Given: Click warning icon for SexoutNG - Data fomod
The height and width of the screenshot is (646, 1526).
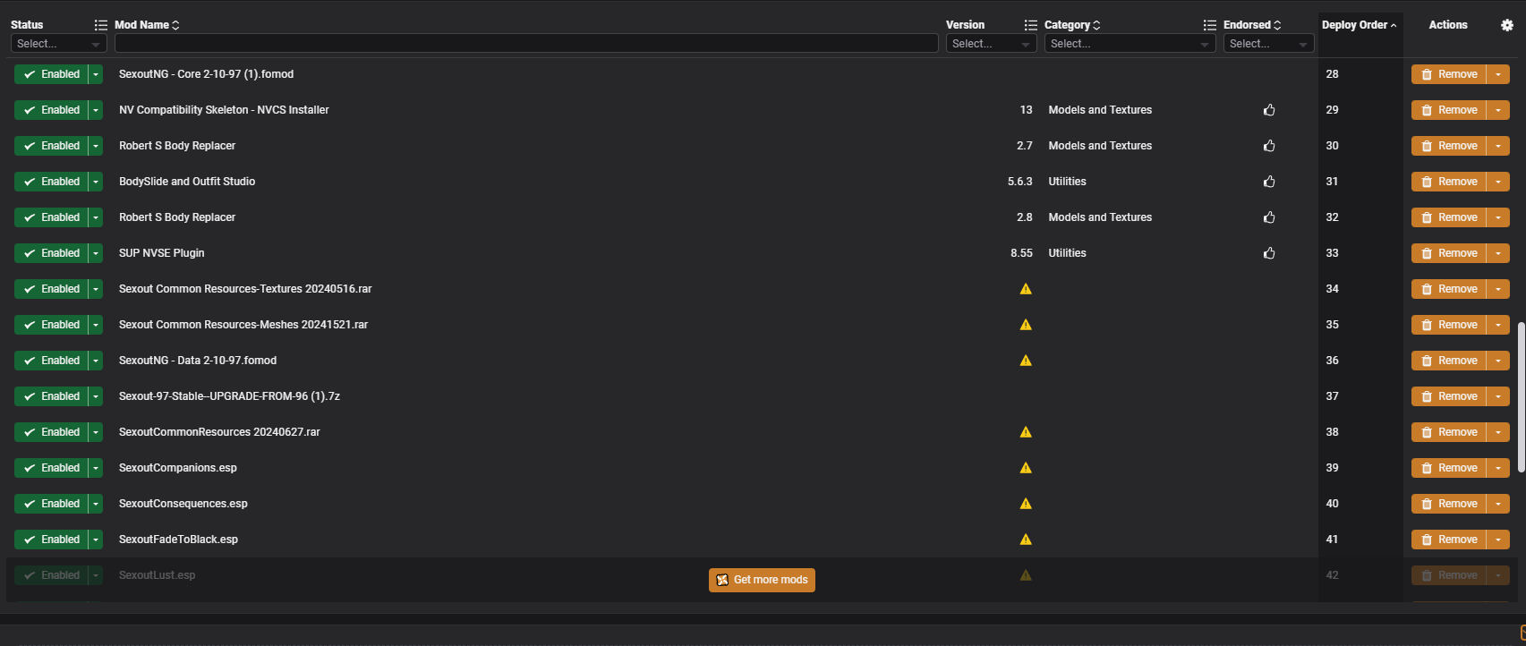Looking at the screenshot, I should (1026, 361).
